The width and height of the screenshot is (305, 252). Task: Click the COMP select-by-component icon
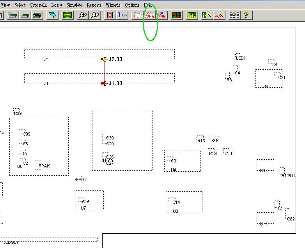tap(149, 15)
